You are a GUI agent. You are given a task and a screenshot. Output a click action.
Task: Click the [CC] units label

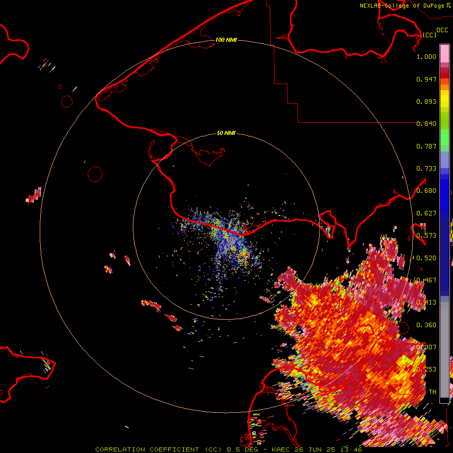[x=429, y=35]
